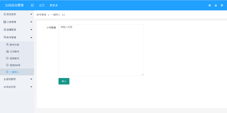Open the 拼多多 top navigation item
Viewport: 227px width, 113px height.
pyautogui.click(x=54, y=5)
